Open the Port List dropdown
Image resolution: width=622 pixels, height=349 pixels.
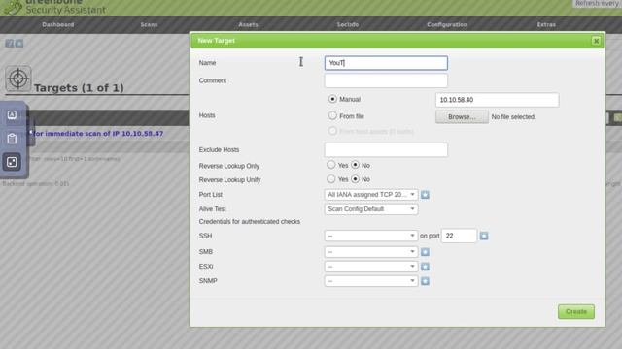pos(371,195)
